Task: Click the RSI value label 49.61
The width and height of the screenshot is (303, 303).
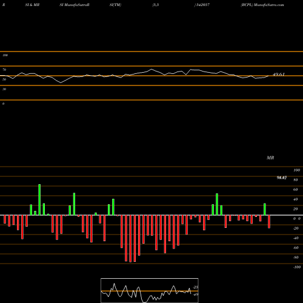Action: click(279, 75)
